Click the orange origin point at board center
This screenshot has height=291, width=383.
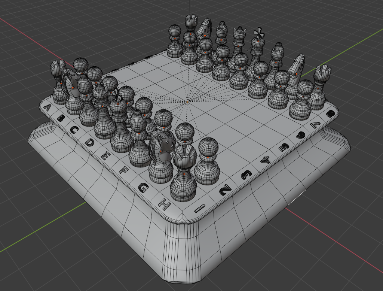(187, 102)
